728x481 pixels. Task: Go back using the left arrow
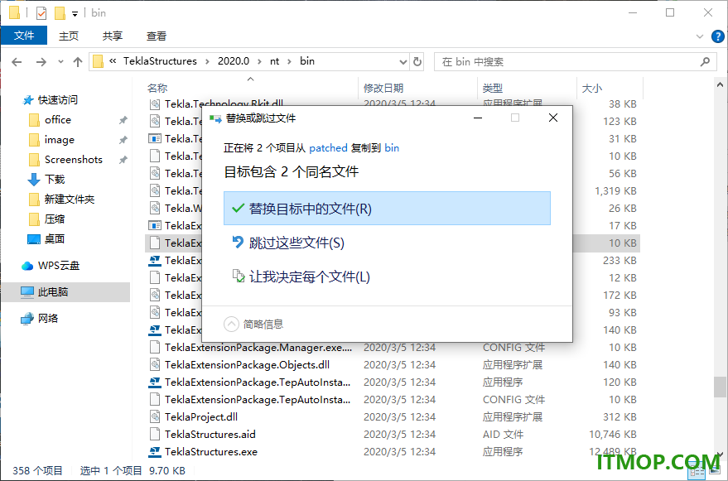(17, 62)
